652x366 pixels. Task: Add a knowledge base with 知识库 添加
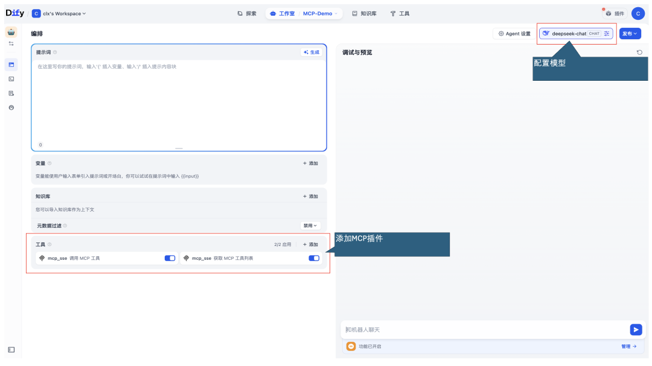pos(311,197)
